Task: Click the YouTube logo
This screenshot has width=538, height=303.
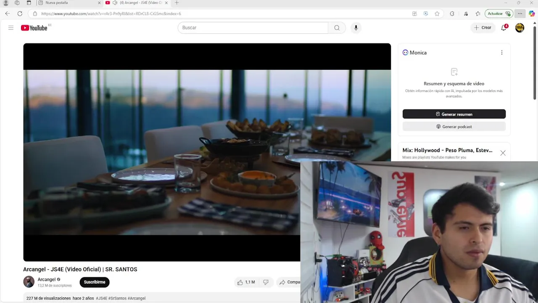Action: pos(34,28)
